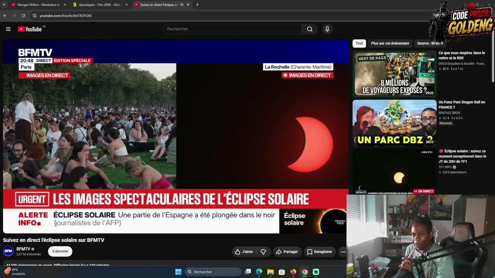Open the green app on the taskbar
This screenshot has height=278, width=495.
(x=316, y=272)
